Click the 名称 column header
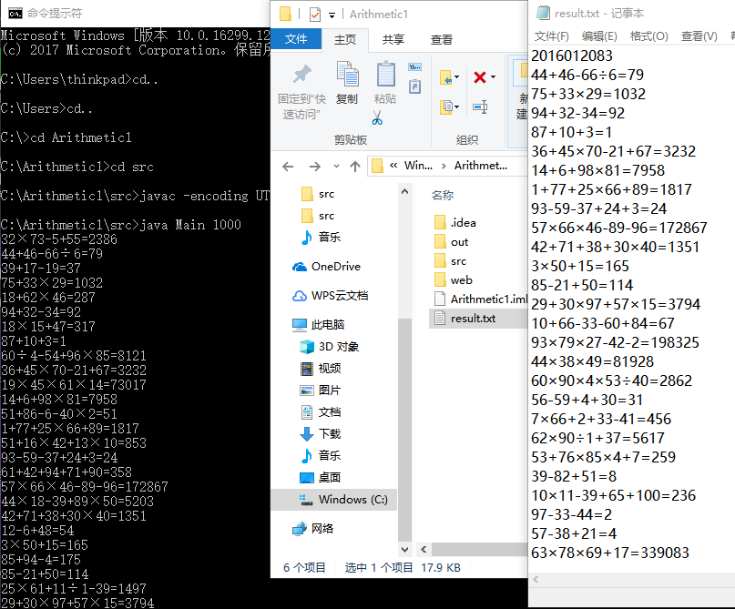The width and height of the screenshot is (735, 609). pyautogui.click(x=443, y=196)
